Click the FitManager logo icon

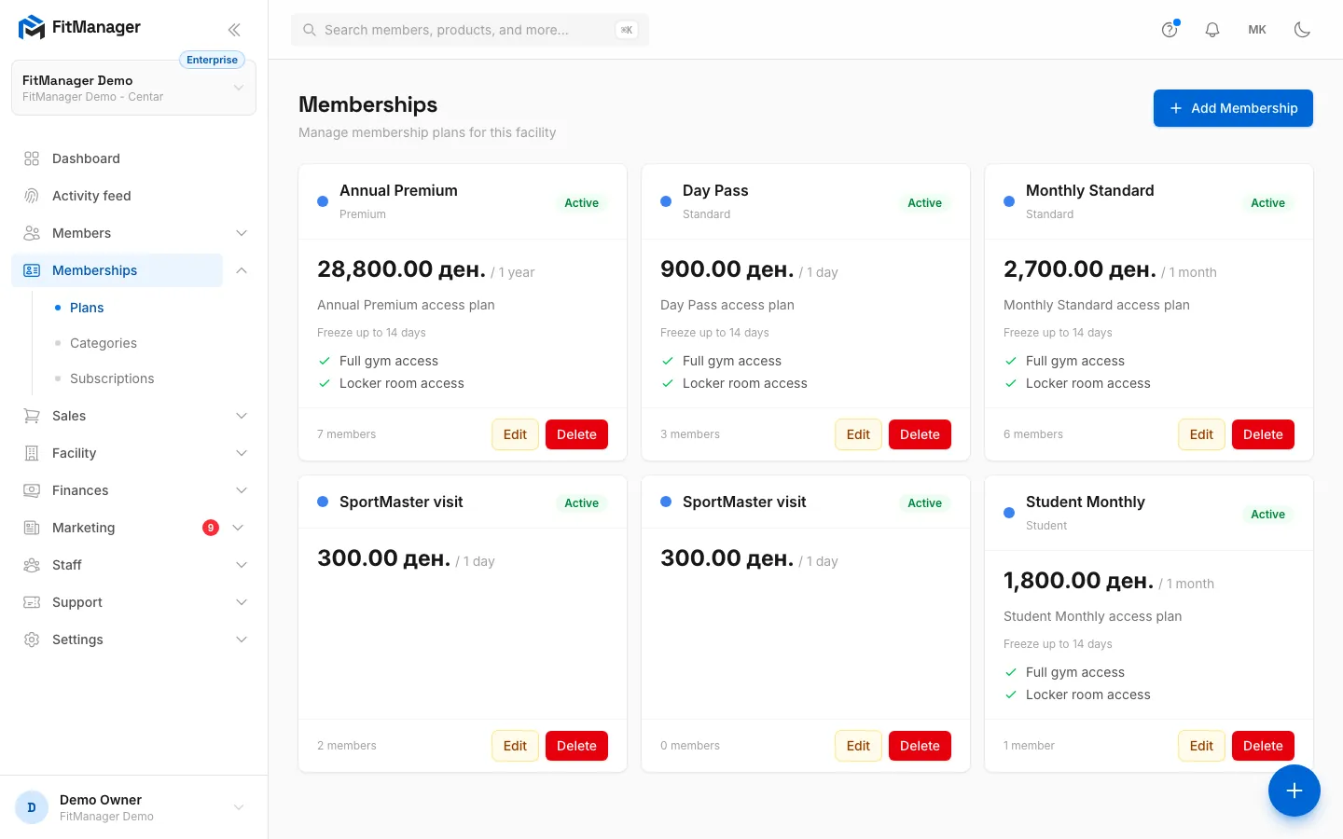[32, 27]
